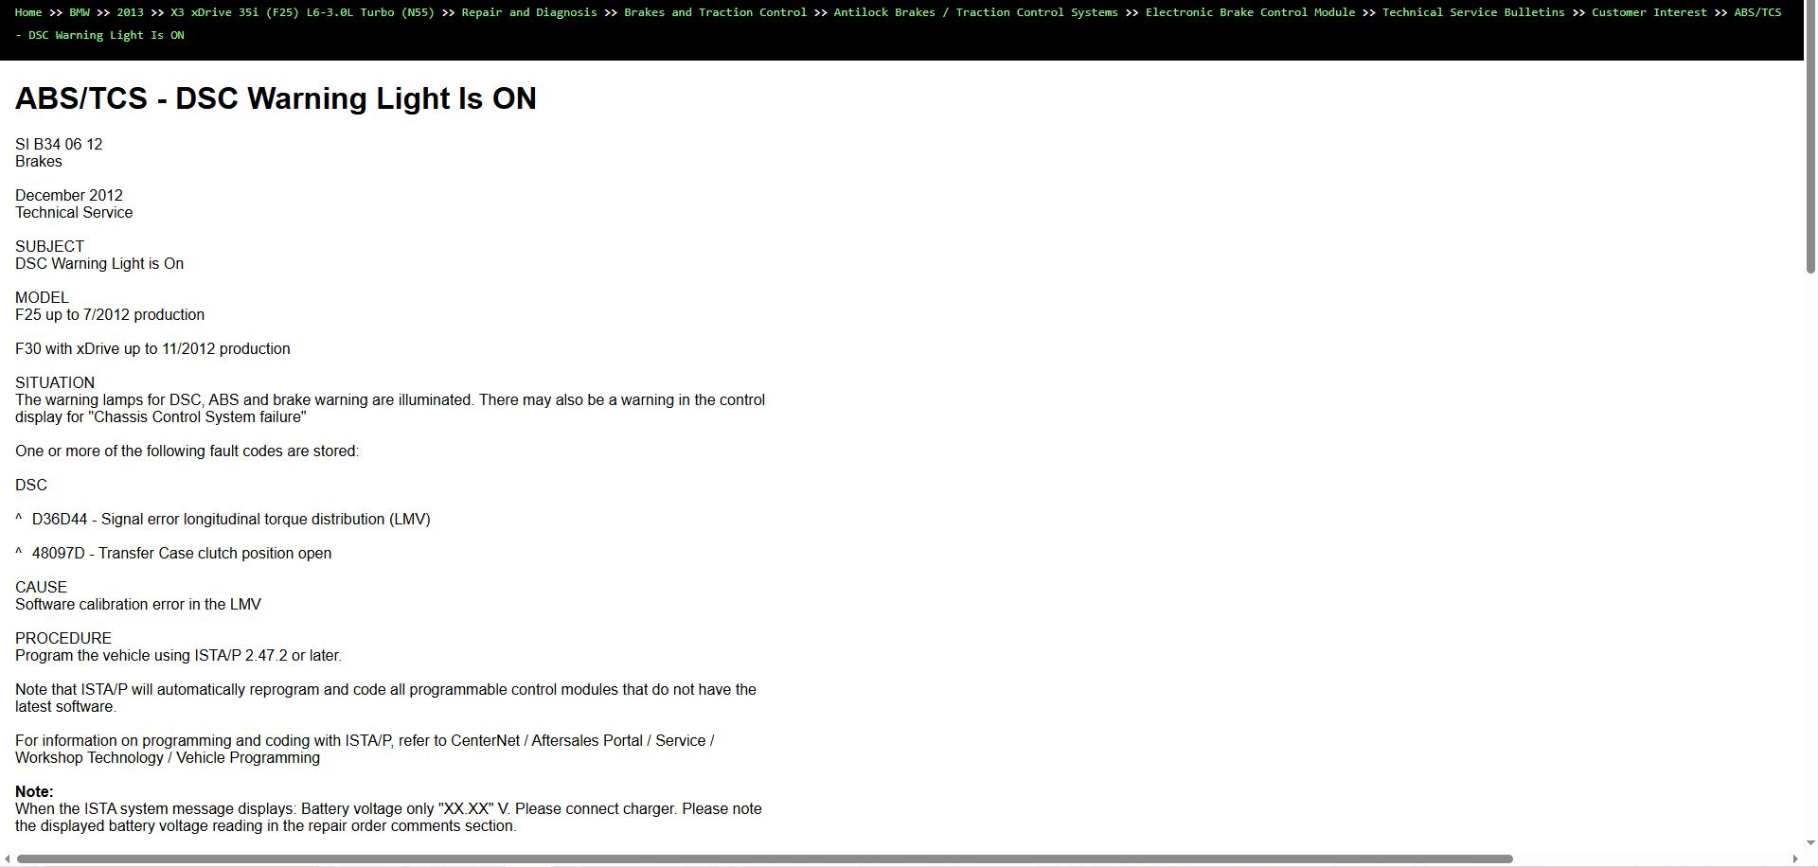Click the page title 'ABS/TCS - DSC Warning Light Is ON'
Viewport: 1818px width, 867px height.
coord(276,98)
